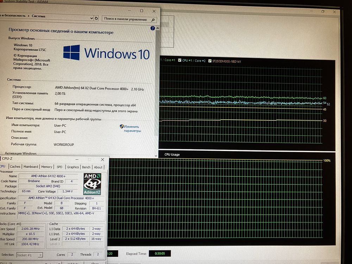This screenshot has height=264, width=352.
Task: Click the Multiplier x 10.5 value
Action: tap(31, 234)
